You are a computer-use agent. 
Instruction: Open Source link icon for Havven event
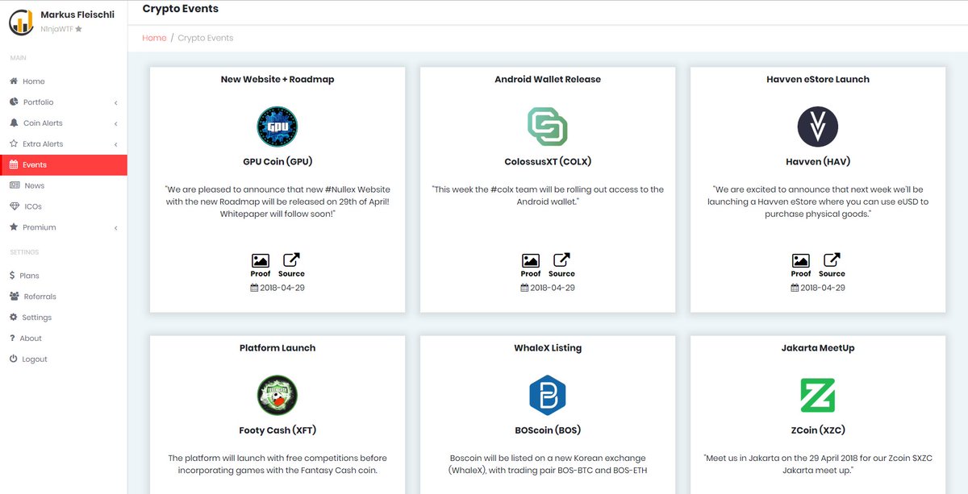832,260
